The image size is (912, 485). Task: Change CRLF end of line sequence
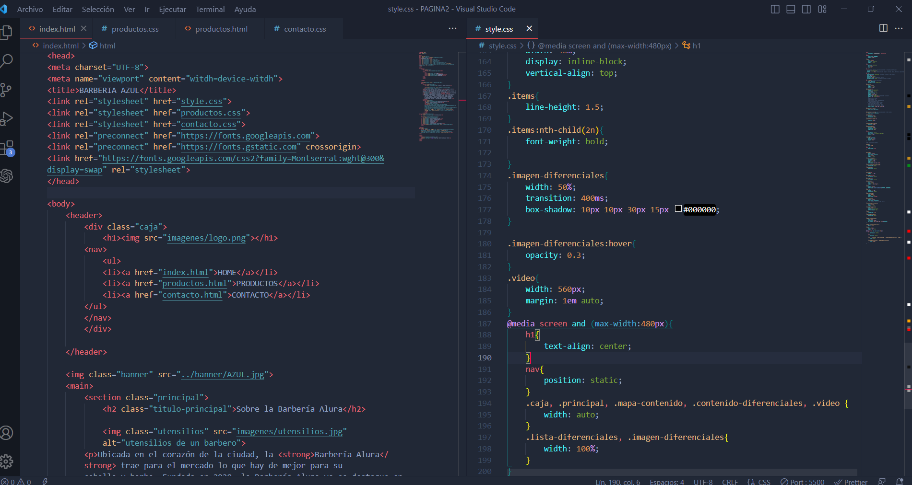[x=730, y=482]
